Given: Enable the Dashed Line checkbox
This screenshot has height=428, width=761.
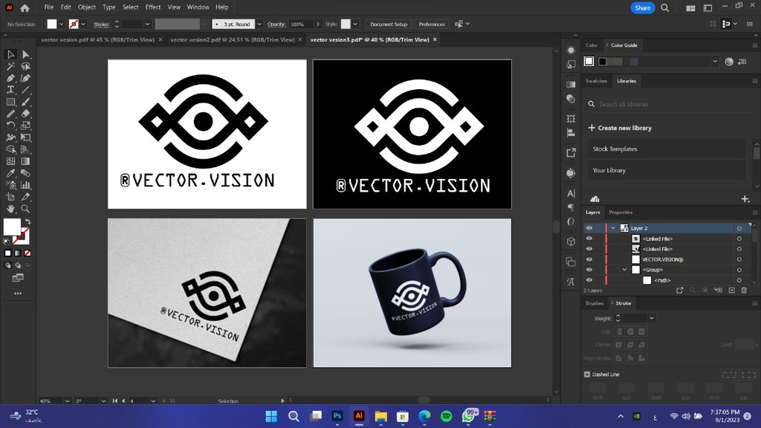Looking at the screenshot, I should coord(587,374).
